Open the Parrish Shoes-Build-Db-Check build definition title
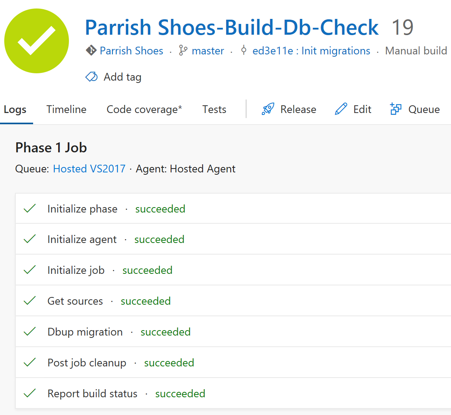This screenshot has height=415, width=451. coord(231,27)
